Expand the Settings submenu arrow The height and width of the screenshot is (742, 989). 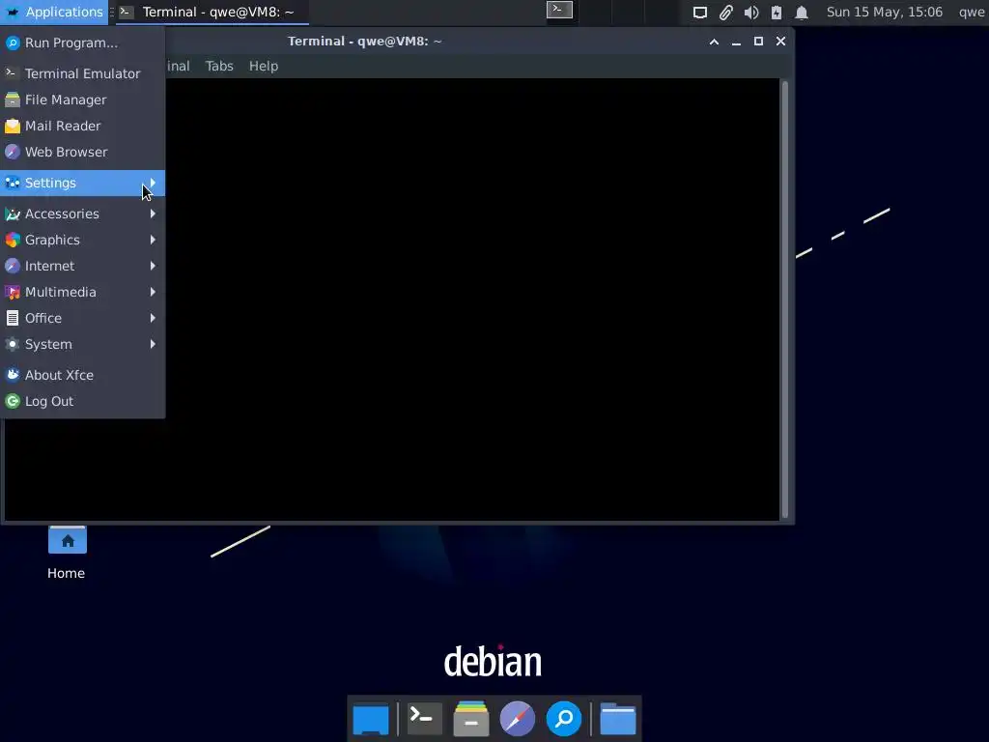(x=153, y=183)
